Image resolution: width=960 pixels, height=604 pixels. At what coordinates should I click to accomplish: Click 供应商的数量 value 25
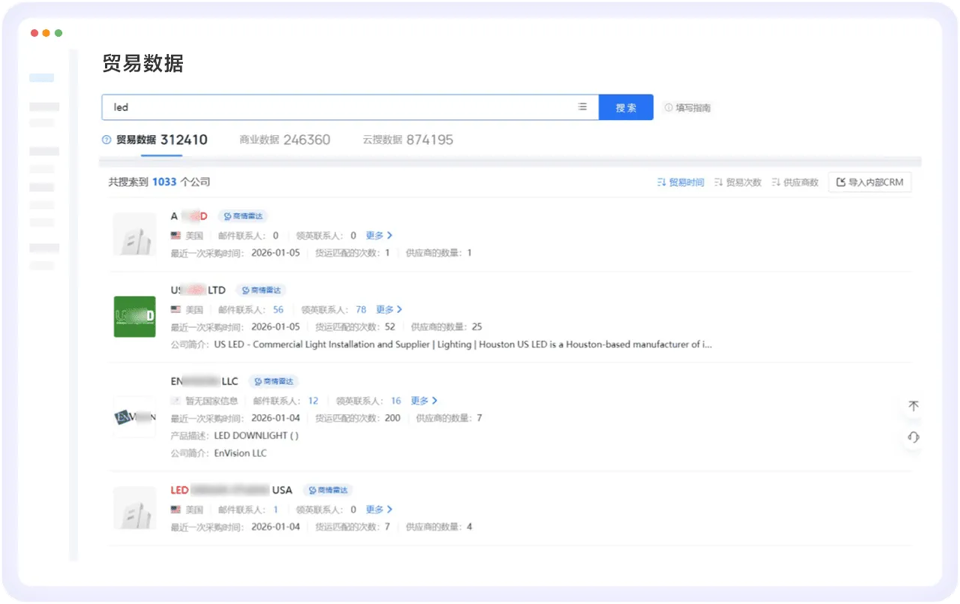477,326
